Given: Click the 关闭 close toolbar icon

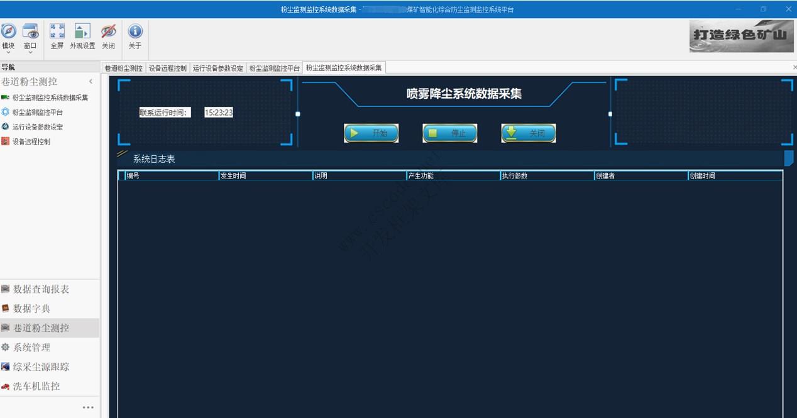Looking at the screenshot, I should [108, 35].
